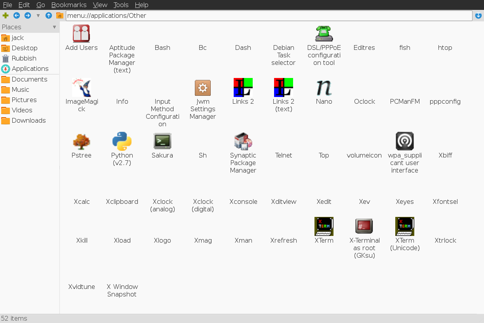Select the Jwm Settings Manager icon

tap(203, 87)
